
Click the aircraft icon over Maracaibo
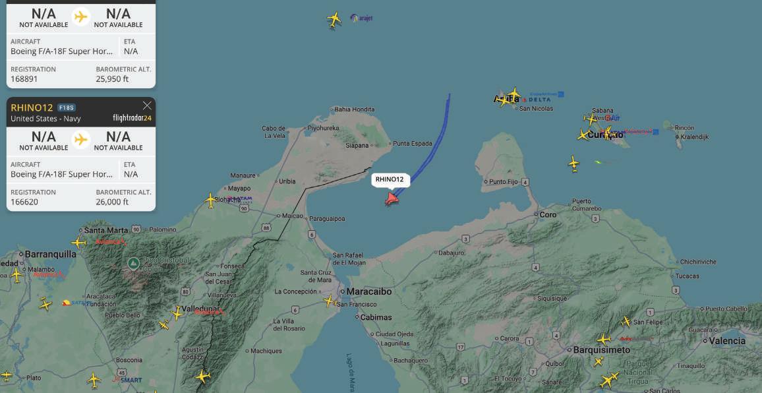pos(330,301)
